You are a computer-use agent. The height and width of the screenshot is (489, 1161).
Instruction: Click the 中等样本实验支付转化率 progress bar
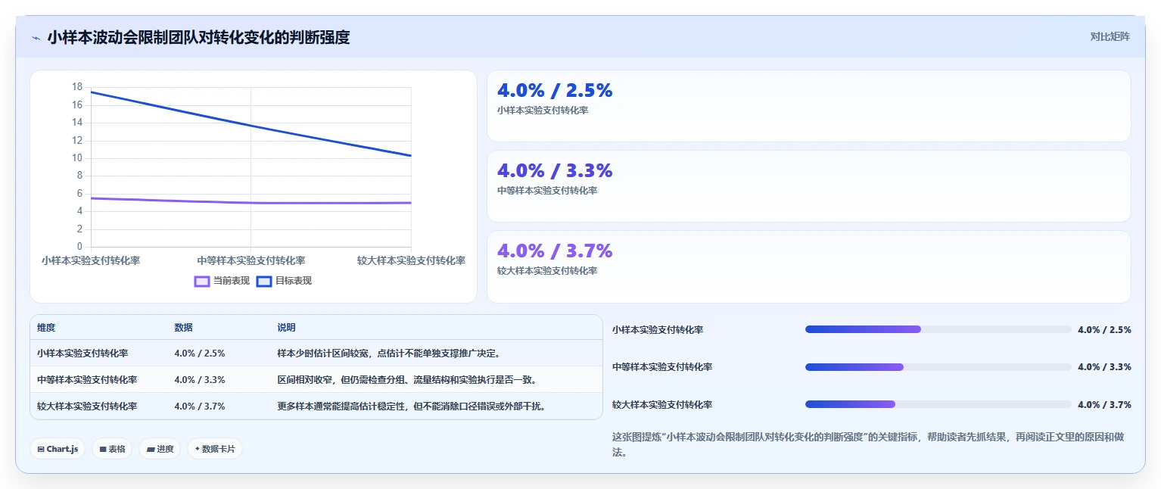938,367
